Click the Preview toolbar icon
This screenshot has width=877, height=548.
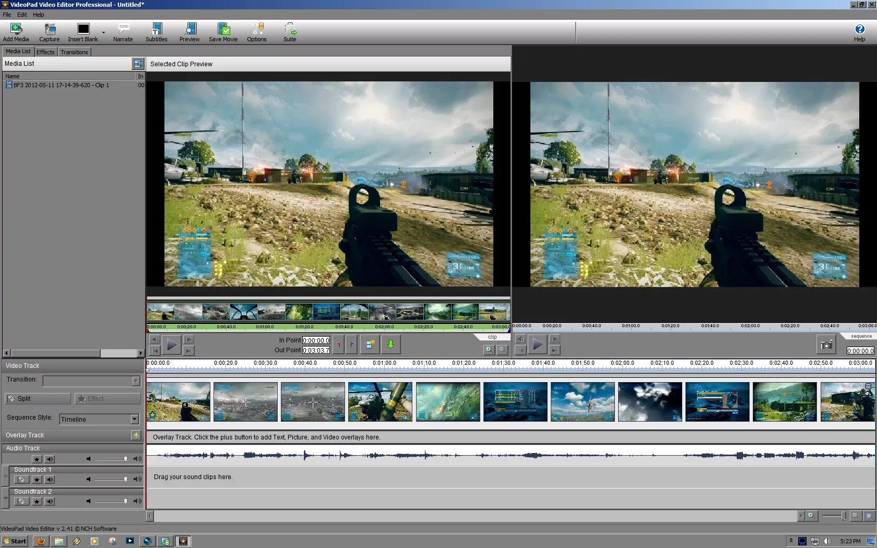tap(189, 32)
